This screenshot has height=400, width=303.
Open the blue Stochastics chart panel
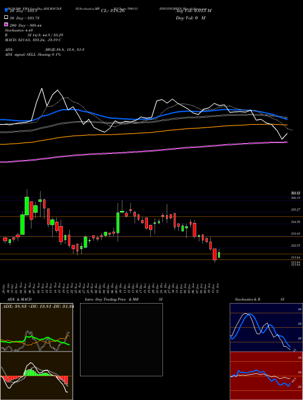(266, 327)
